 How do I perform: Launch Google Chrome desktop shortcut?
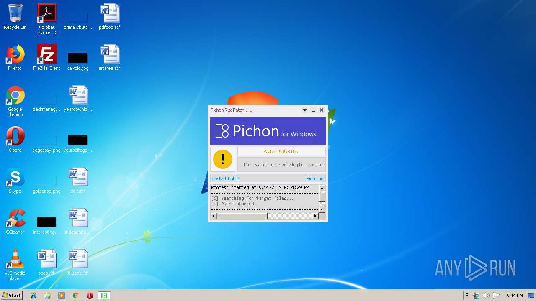pos(15,101)
